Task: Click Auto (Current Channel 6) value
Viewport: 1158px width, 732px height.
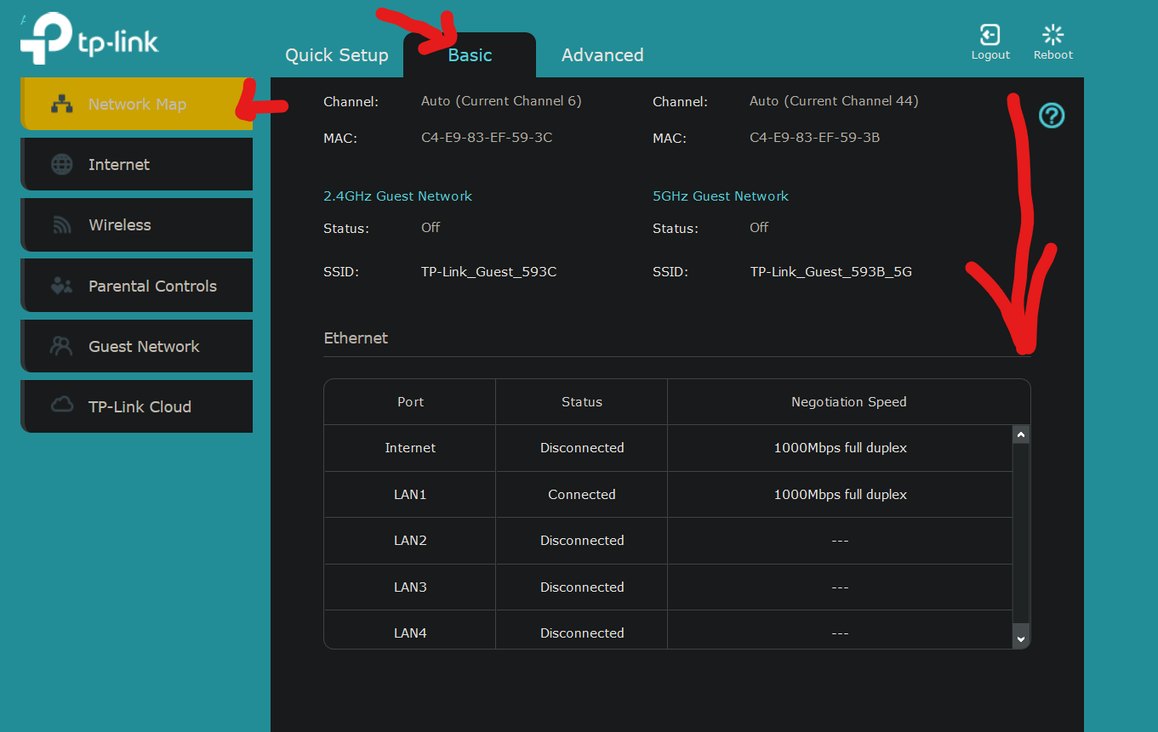Action: click(x=501, y=101)
